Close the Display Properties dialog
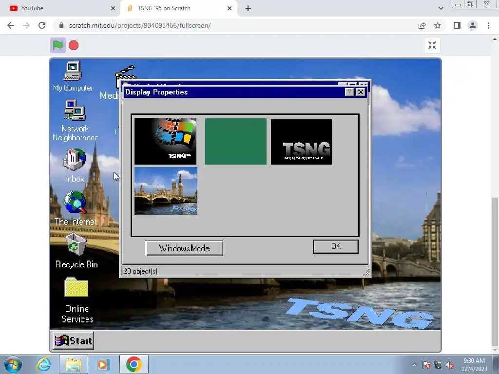 click(360, 92)
